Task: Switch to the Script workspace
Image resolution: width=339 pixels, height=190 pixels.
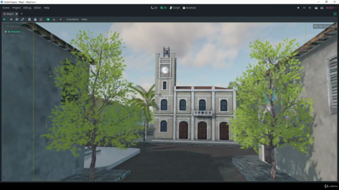Action: click(x=175, y=8)
